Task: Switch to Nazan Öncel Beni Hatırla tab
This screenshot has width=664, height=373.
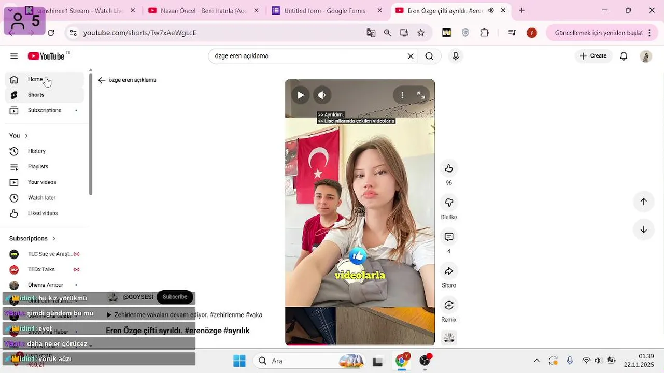Action: pyautogui.click(x=202, y=11)
